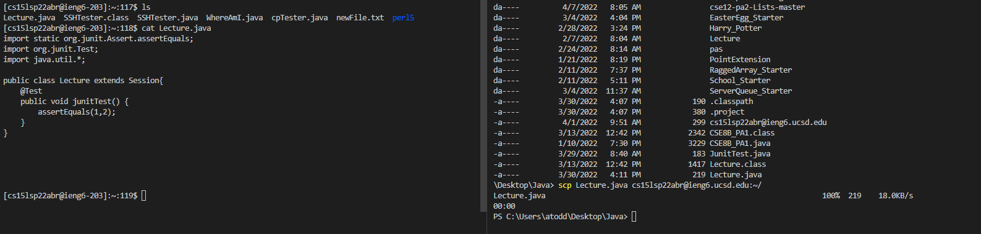Screen dimensions: 981x234
Task: Click the 100% transfer progress text
Action: [831, 196]
